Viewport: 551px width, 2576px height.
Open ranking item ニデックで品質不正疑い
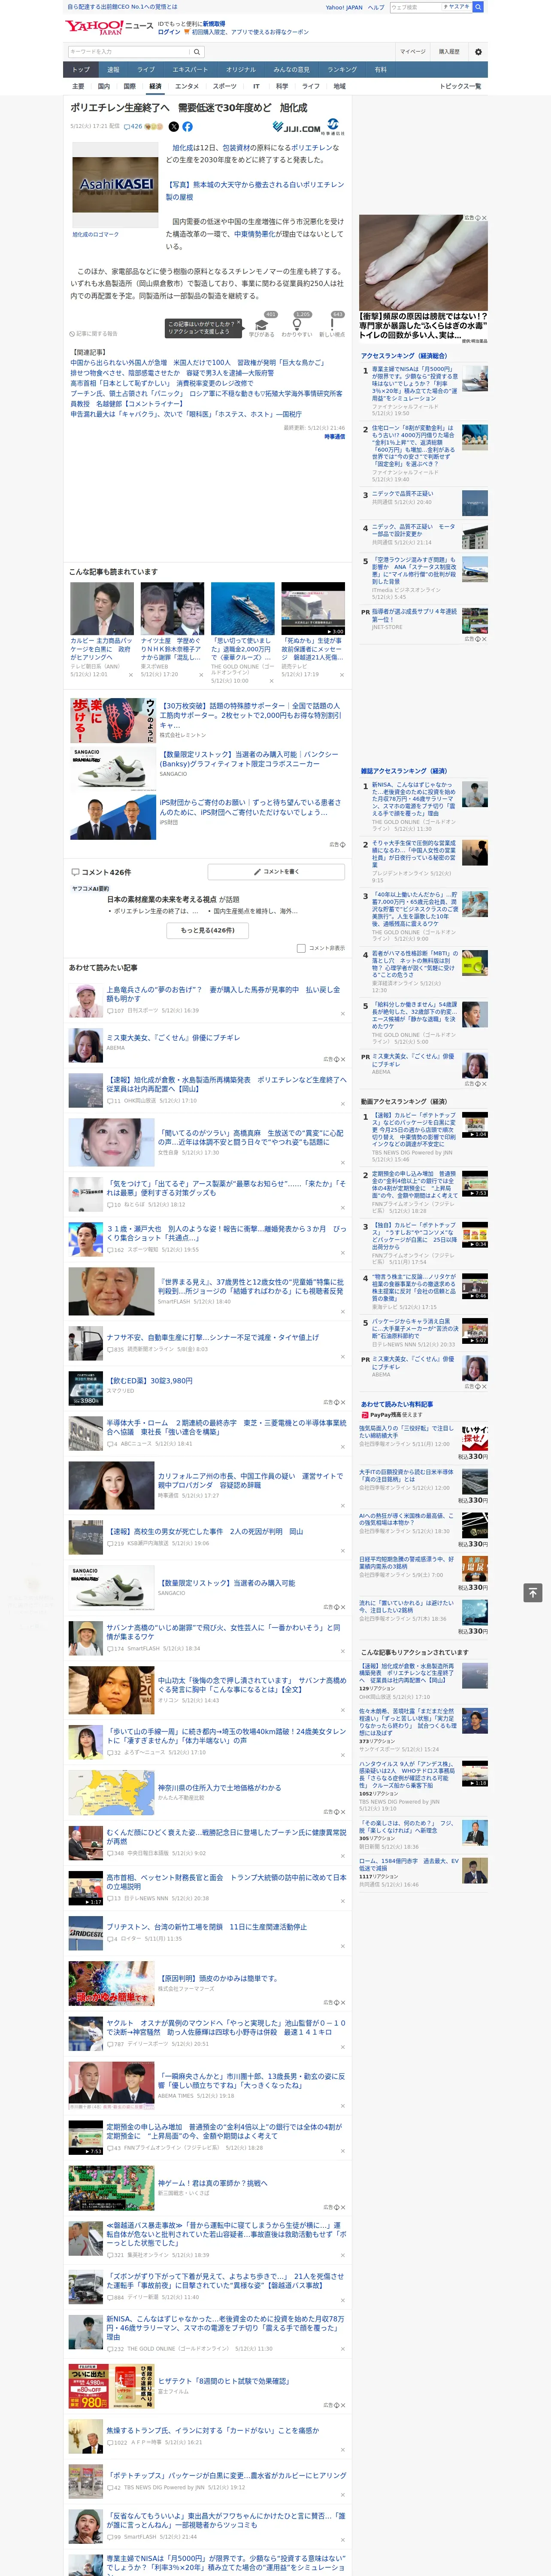(403, 494)
